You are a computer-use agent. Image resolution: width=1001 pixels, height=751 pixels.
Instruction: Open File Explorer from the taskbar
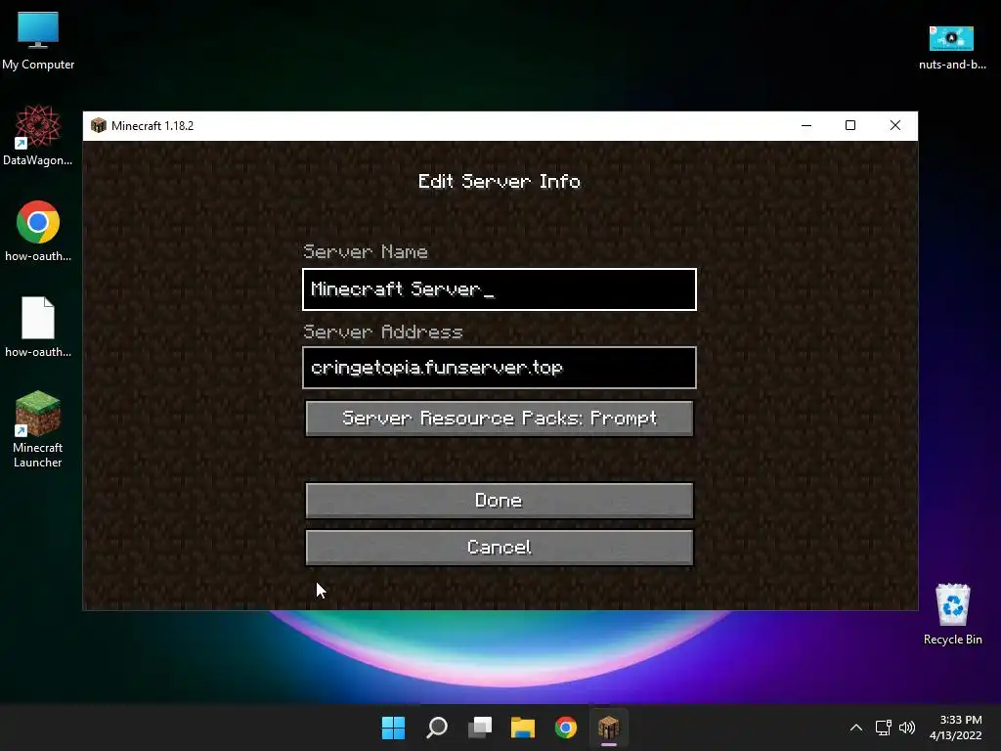pyautogui.click(x=523, y=728)
